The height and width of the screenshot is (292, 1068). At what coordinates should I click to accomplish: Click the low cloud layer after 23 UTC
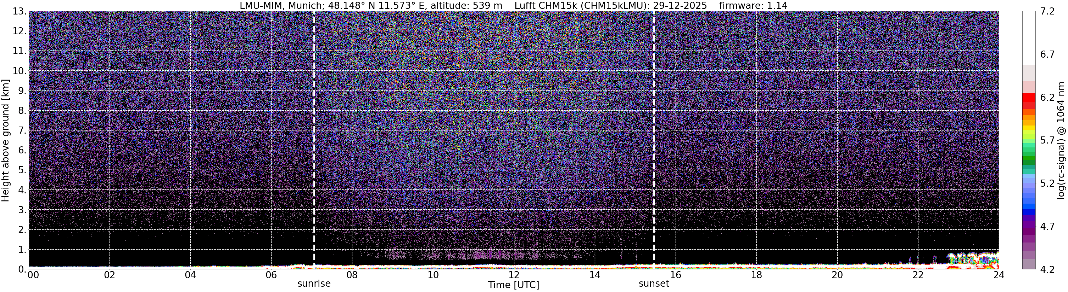(x=973, y=260)
